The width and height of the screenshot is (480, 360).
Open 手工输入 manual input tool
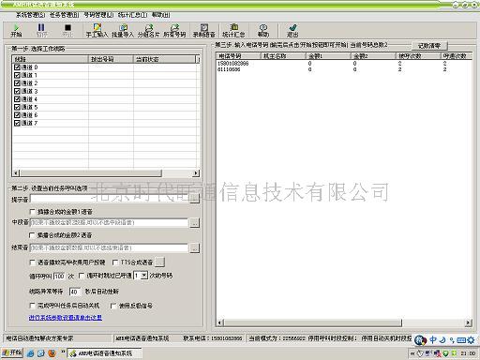[97, 30]
